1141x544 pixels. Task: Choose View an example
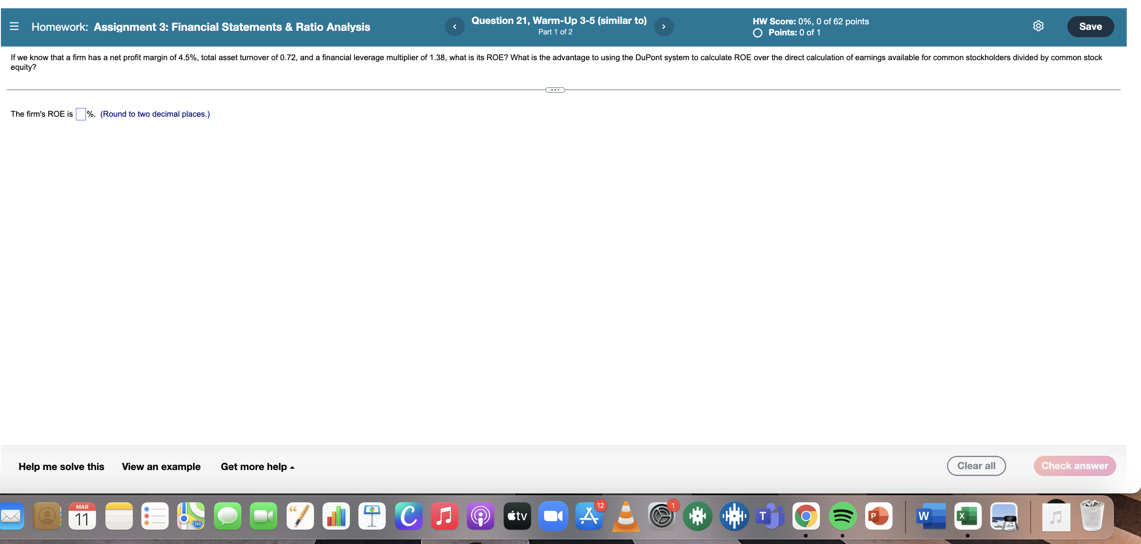point(161,466)
